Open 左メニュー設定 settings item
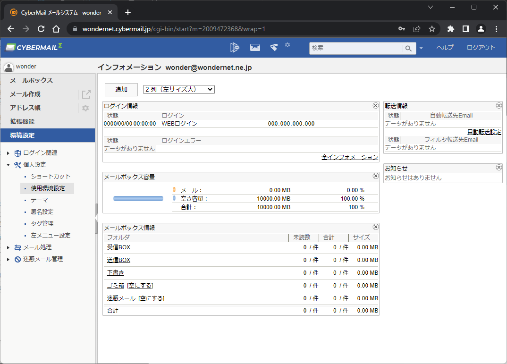The width and height of the screenshot is (507, 364). pos(51,235)
